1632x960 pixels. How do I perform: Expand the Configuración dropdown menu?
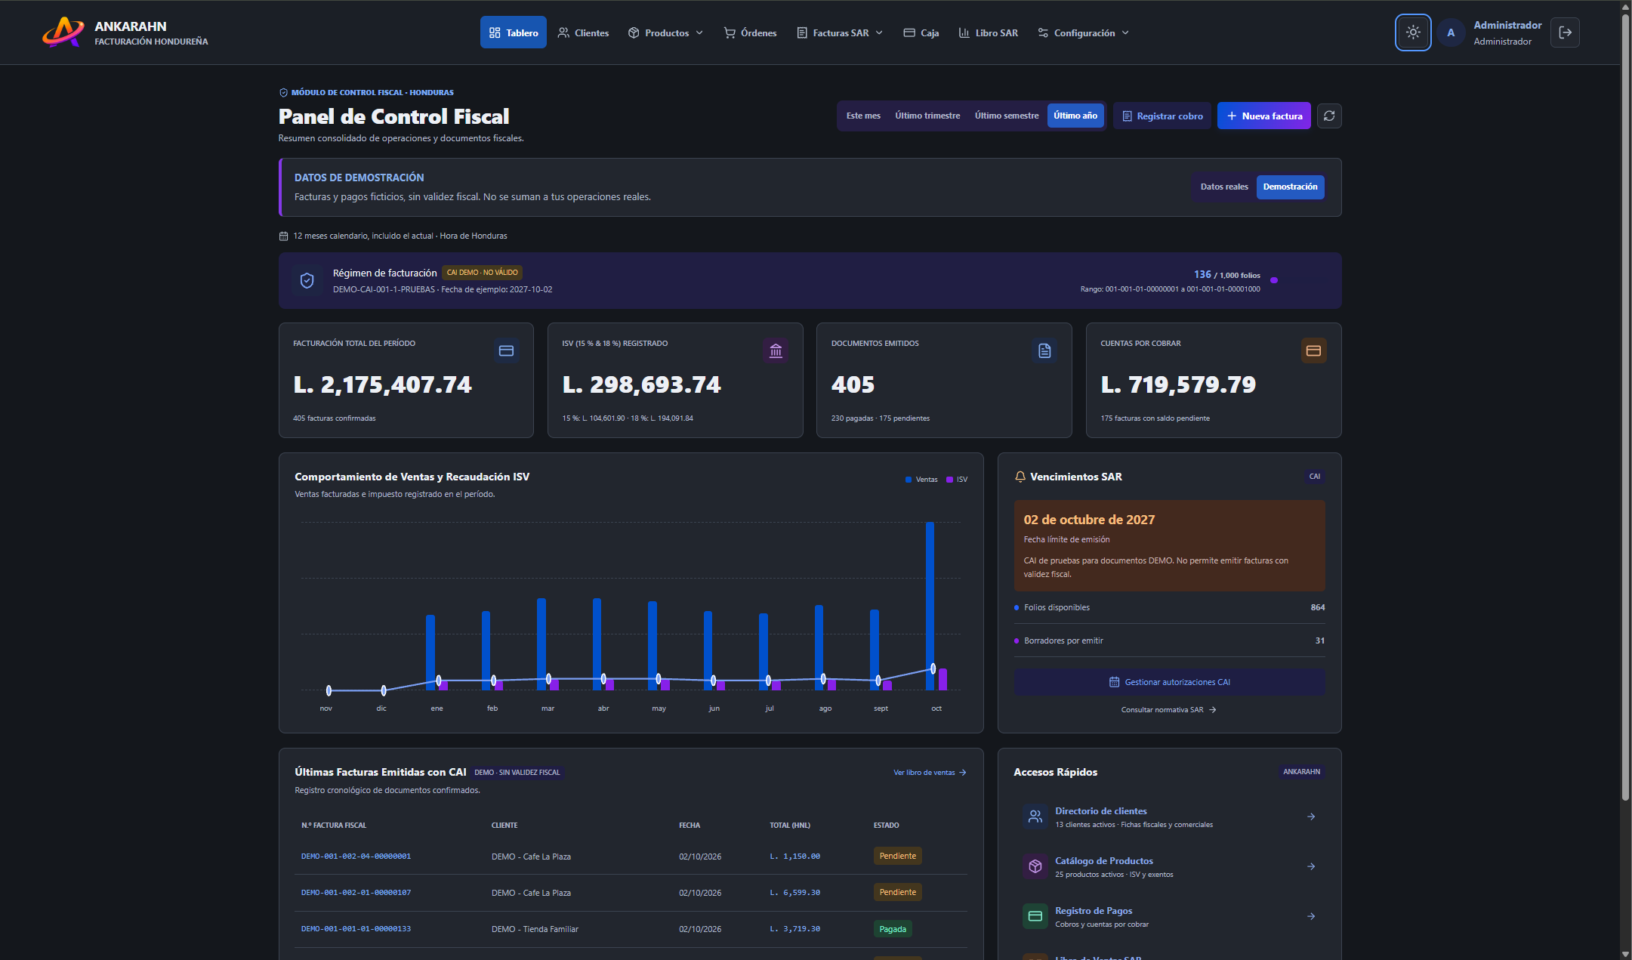1083,32
